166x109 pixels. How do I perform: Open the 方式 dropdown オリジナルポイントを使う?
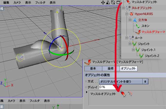pyautogui.click(x=124, y=81)
